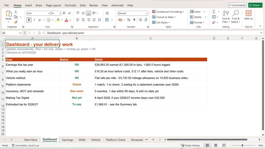This screenshot has height=149, width=265.
Task: Collapse the ribbon with the chevron
Action: click(260, 26)
